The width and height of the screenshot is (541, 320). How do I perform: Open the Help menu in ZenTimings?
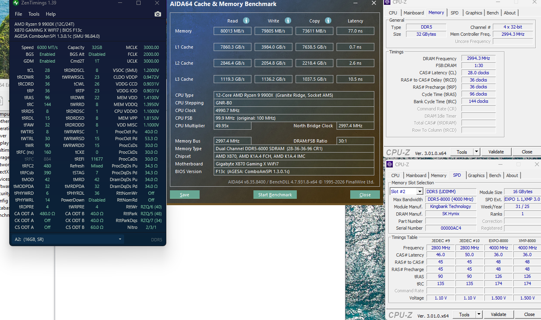pos(51,14)
